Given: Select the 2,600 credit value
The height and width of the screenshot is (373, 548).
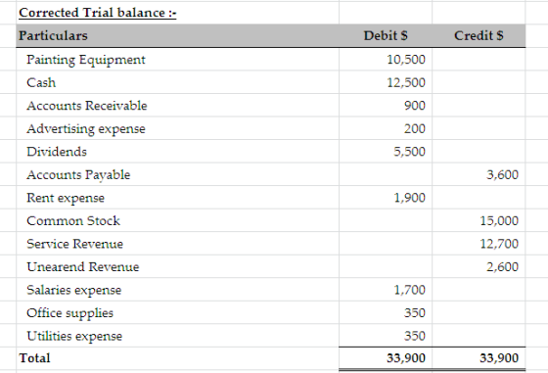Looking at the screenshot, I should tap(502, 267).
